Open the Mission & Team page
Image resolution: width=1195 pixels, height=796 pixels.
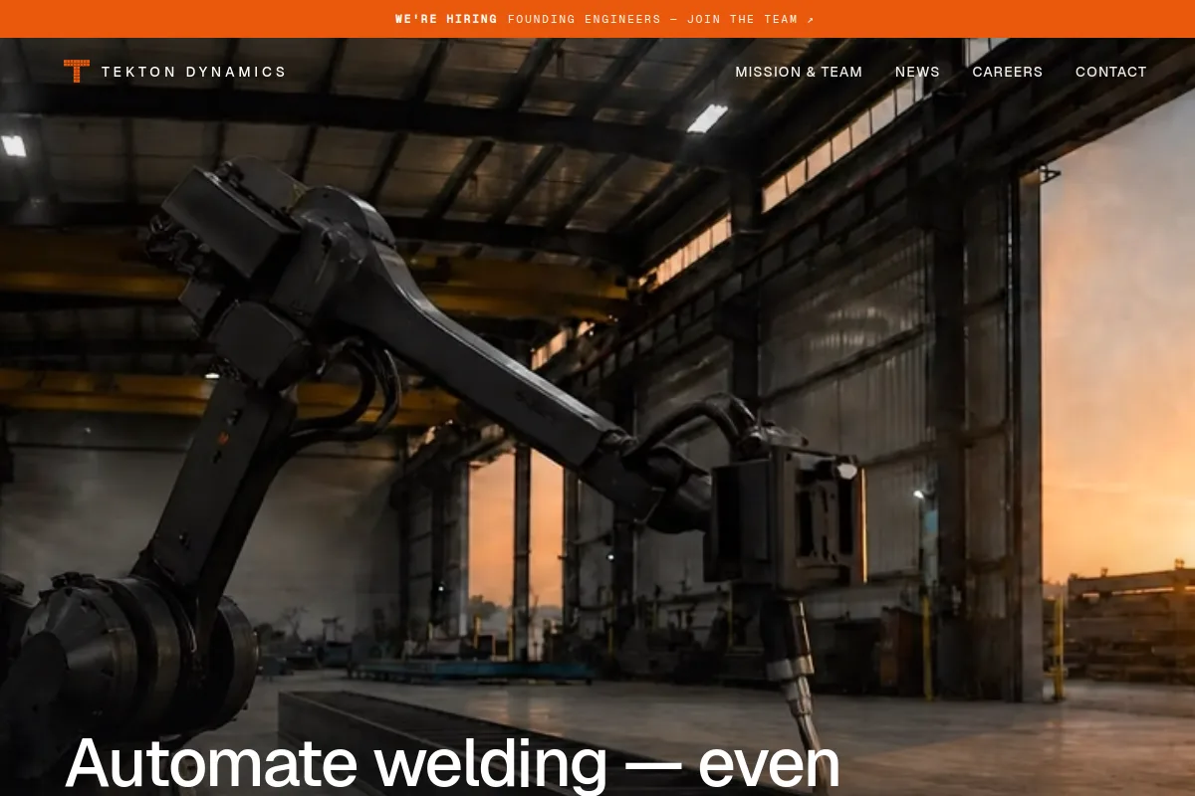coord(799,72)
